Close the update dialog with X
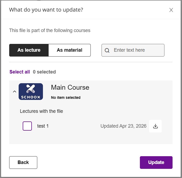 tap(171, 10)
